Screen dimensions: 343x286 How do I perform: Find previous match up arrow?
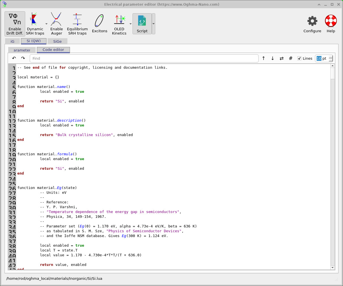coord(263,58)
